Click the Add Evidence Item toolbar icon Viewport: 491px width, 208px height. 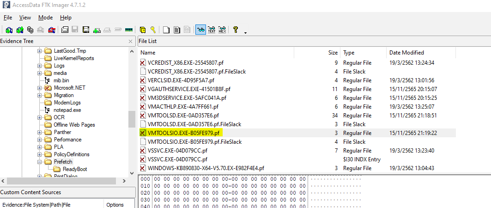(9, 30)
